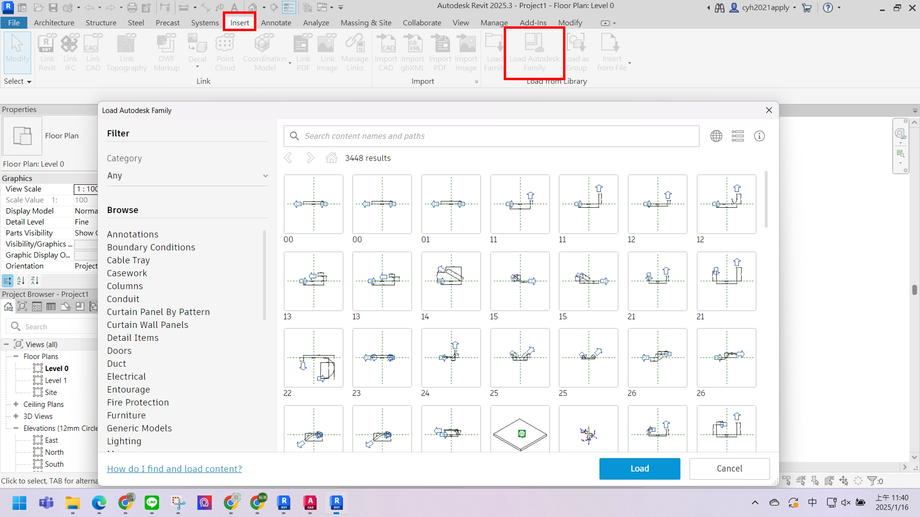Collapse the Floor Plans tree node
Screen dimensions: 920x517
pos(16,356)
